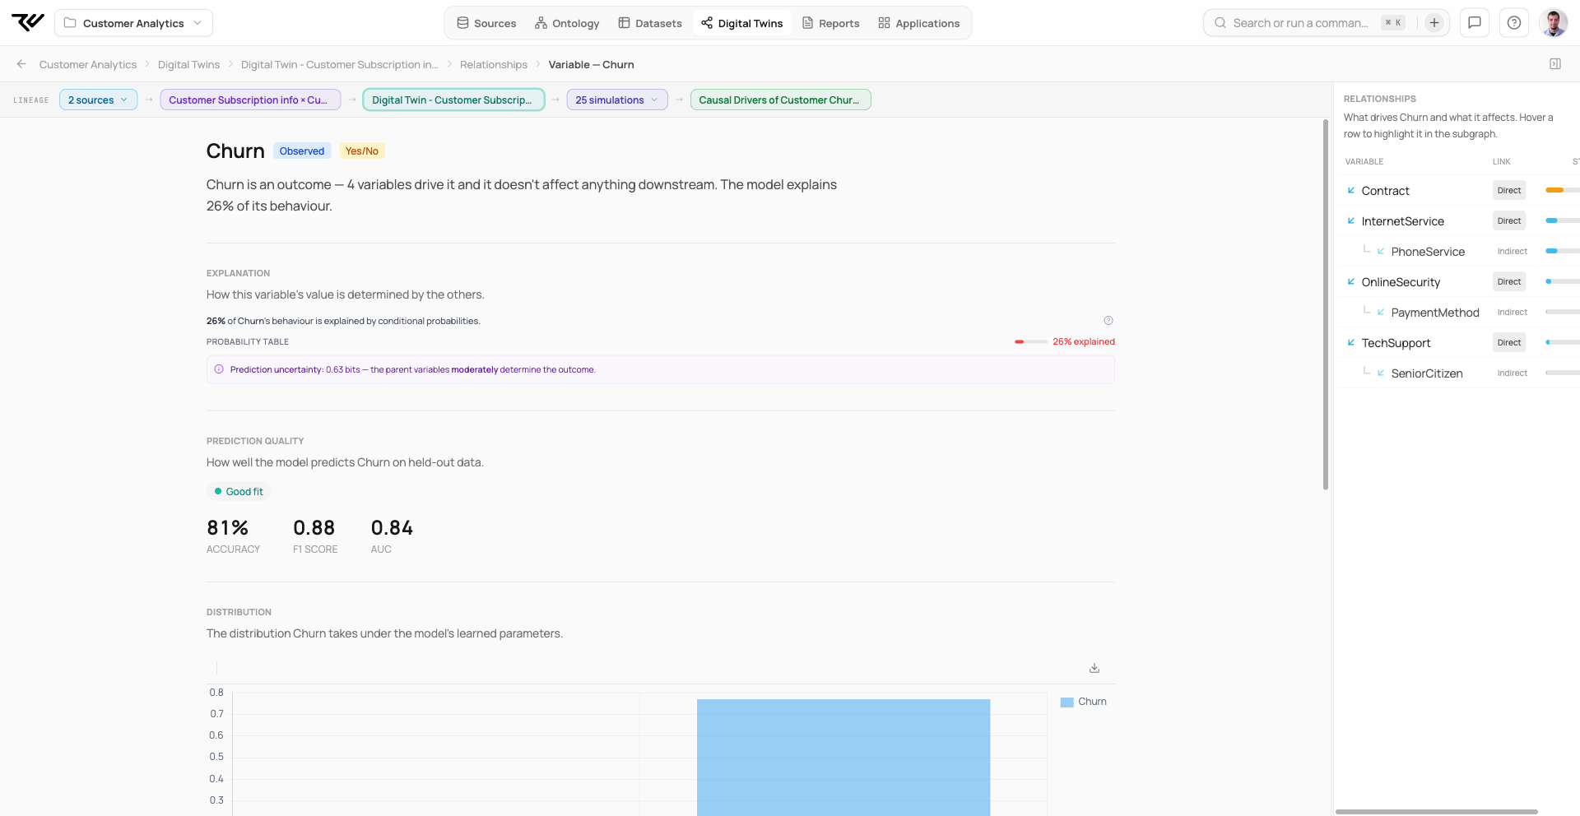1580x816 pixels.
Task: Click the relationships panel horizontal scrollbar
Action: (1437, 812)
